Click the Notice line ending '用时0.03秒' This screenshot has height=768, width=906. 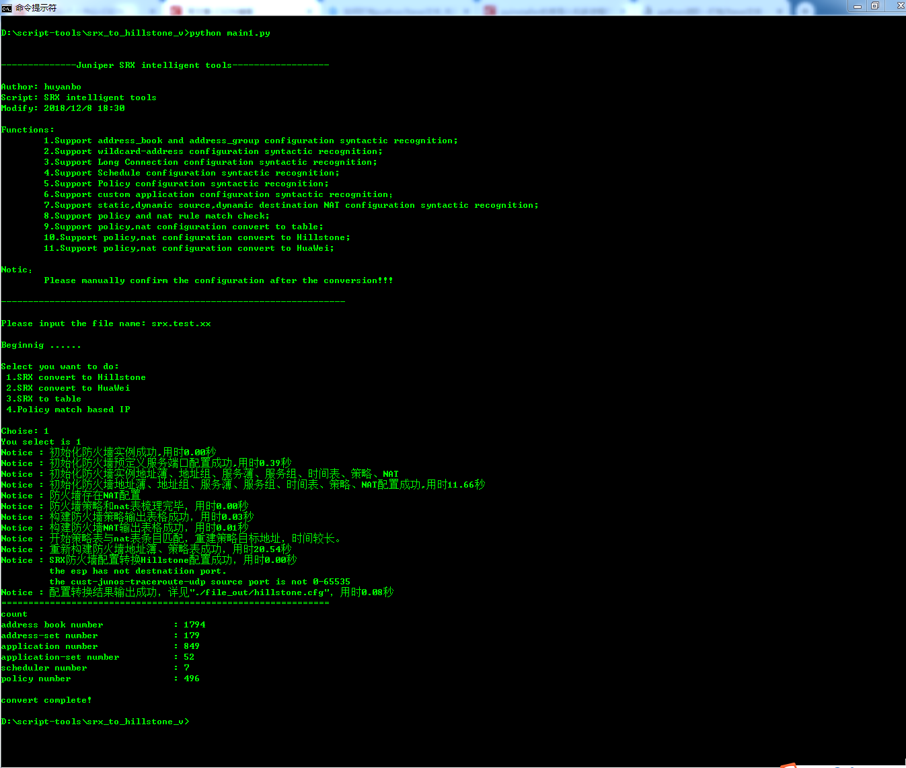pos(127,517)
